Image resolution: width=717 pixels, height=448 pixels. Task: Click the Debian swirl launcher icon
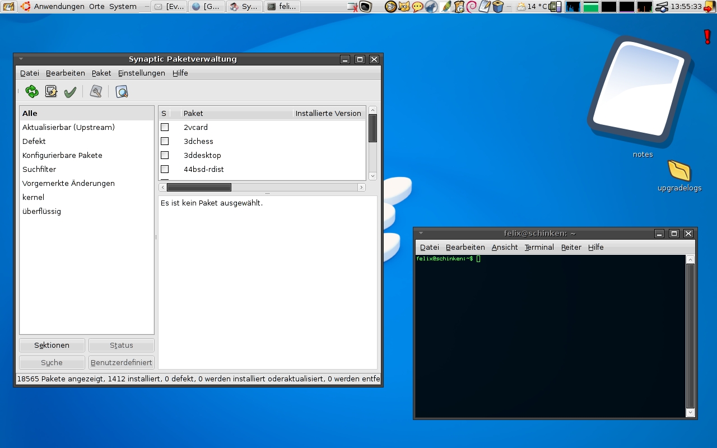pos(472,7)
